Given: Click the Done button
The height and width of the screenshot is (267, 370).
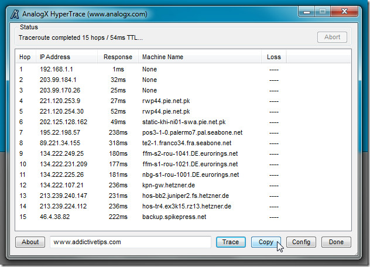Looking at the screenshot, I should [336, 242].
